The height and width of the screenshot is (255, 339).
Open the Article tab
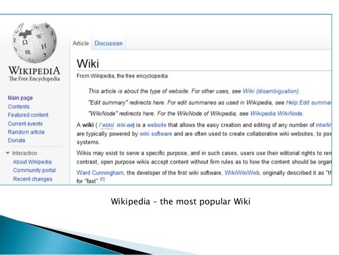click(81, 43)
